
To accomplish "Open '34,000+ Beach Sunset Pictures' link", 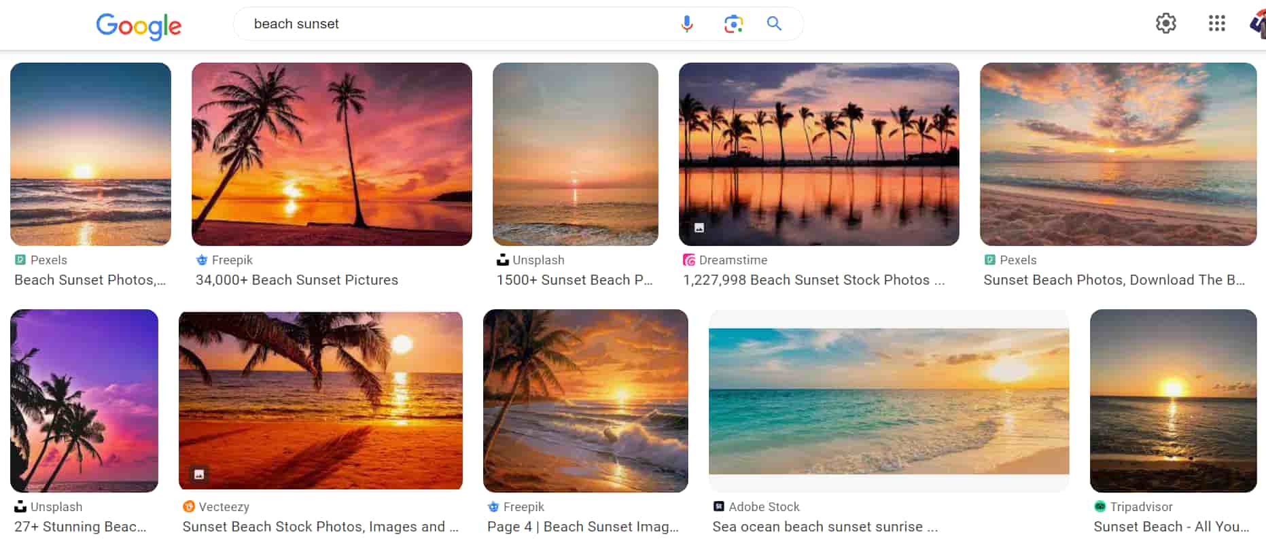I will click(x=297, y=280).
